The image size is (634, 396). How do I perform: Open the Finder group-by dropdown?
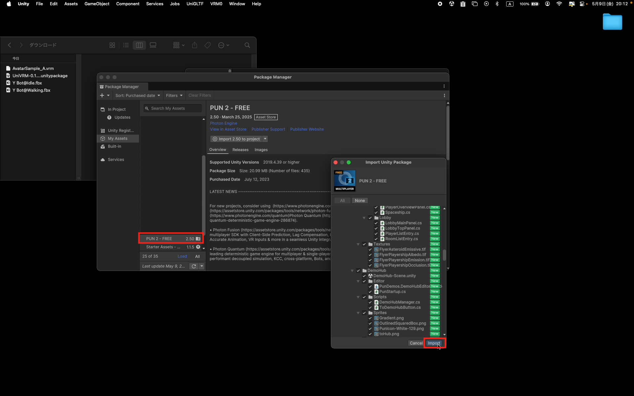click(179, 45)
